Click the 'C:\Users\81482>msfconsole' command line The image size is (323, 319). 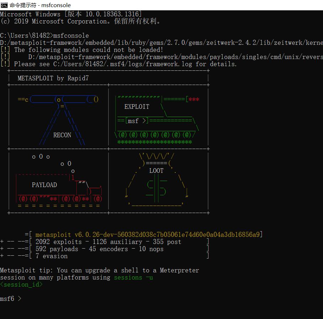click(44, 36)
